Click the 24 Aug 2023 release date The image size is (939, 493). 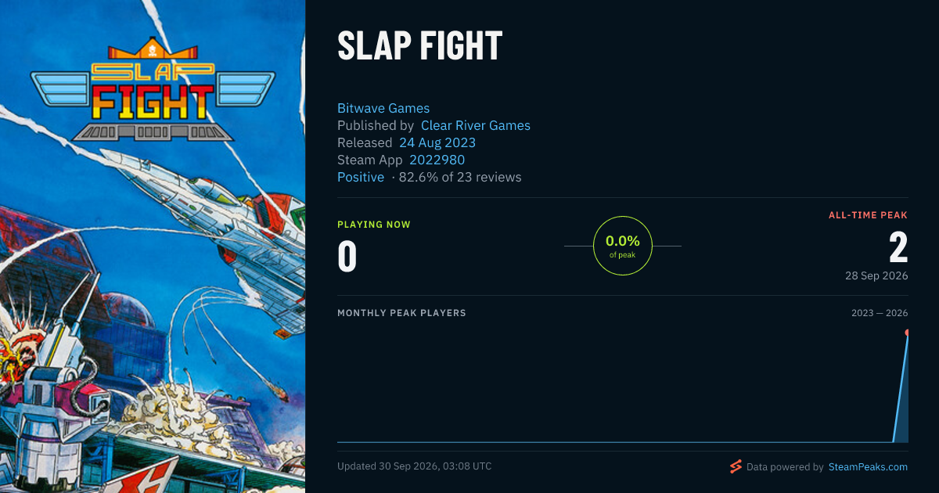tap(437, 142)
